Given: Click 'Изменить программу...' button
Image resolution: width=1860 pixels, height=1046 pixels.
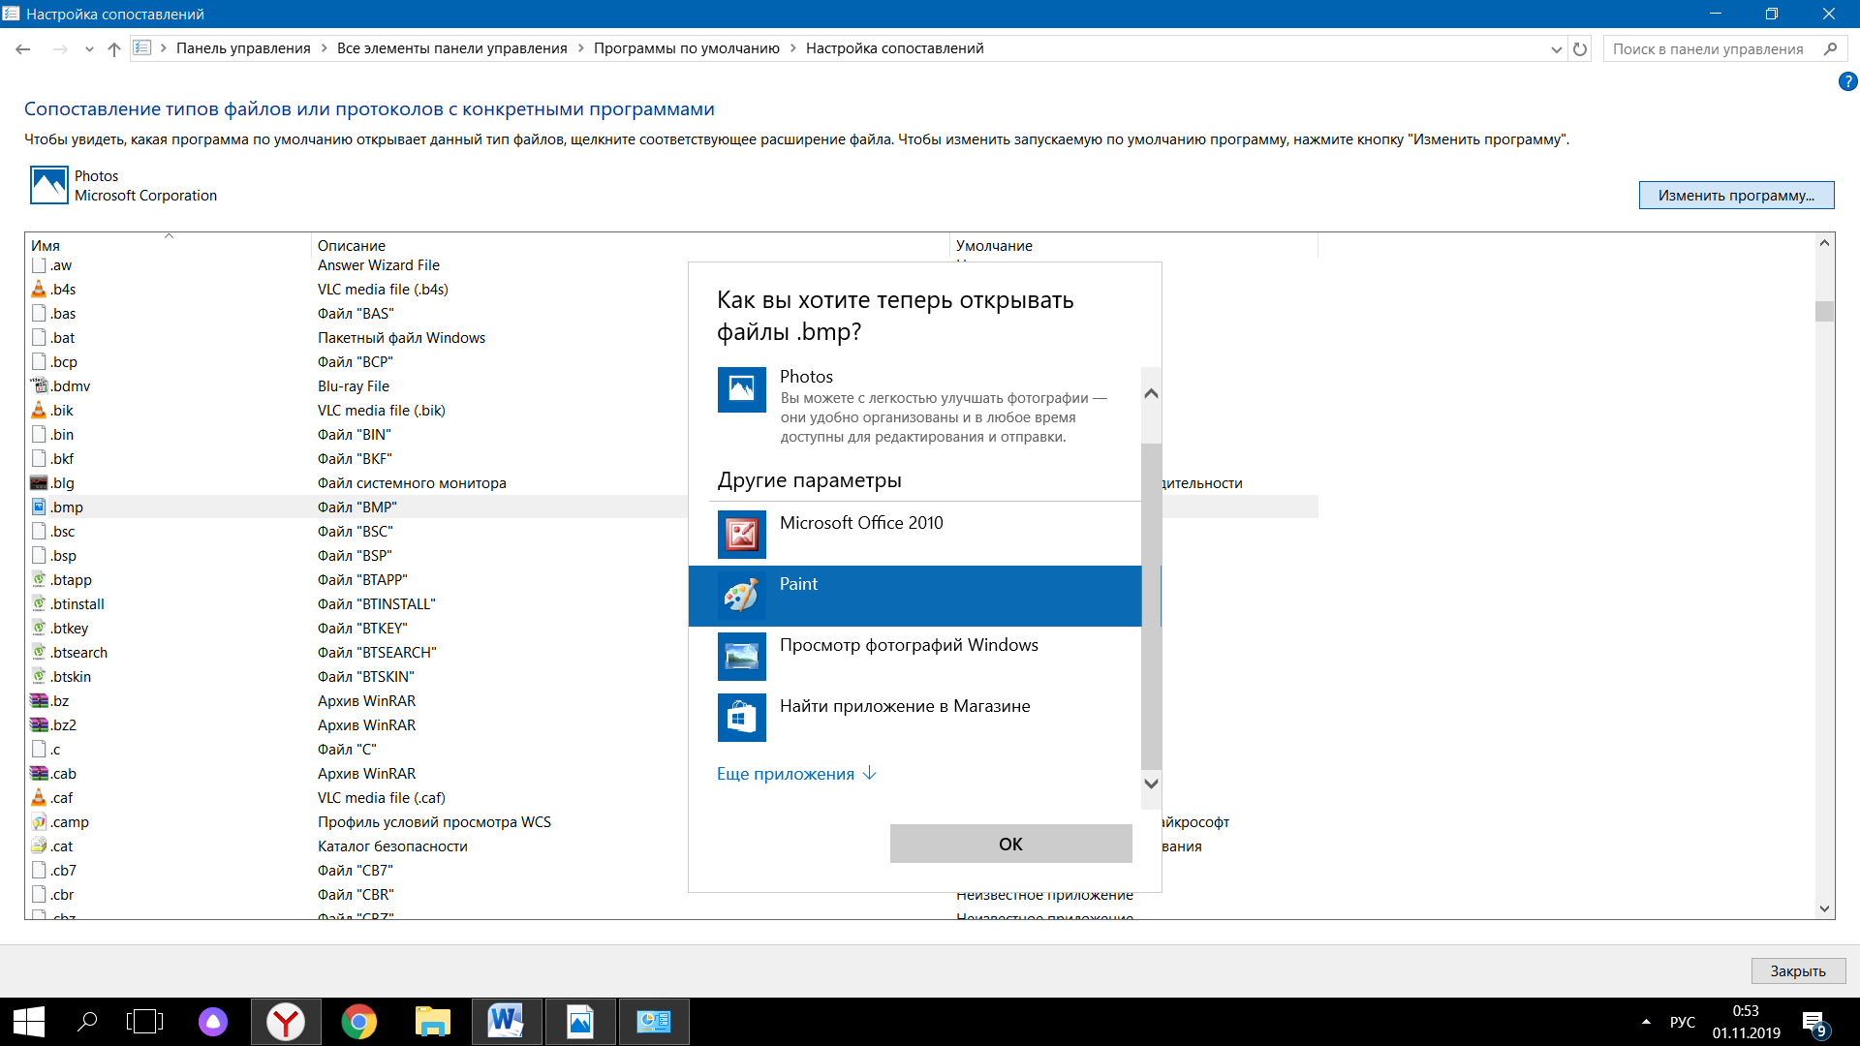Looking at the screenshot, I should point(1736,195).
